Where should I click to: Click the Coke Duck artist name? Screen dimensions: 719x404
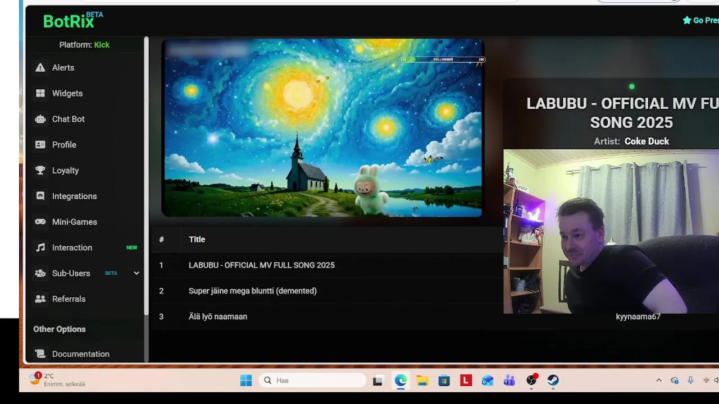click(x=647, y=141)
